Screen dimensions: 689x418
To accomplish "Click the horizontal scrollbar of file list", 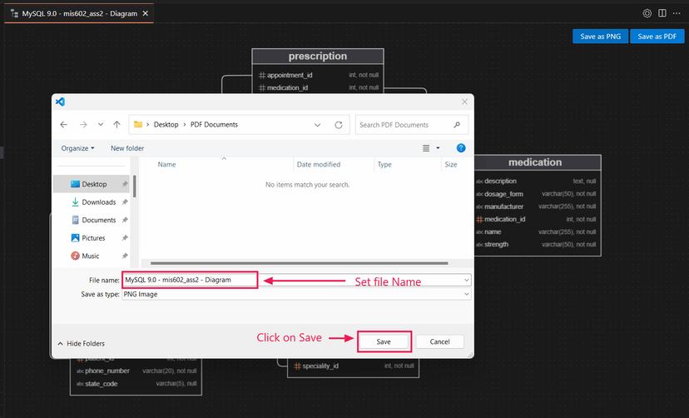I will click(300, 263).
